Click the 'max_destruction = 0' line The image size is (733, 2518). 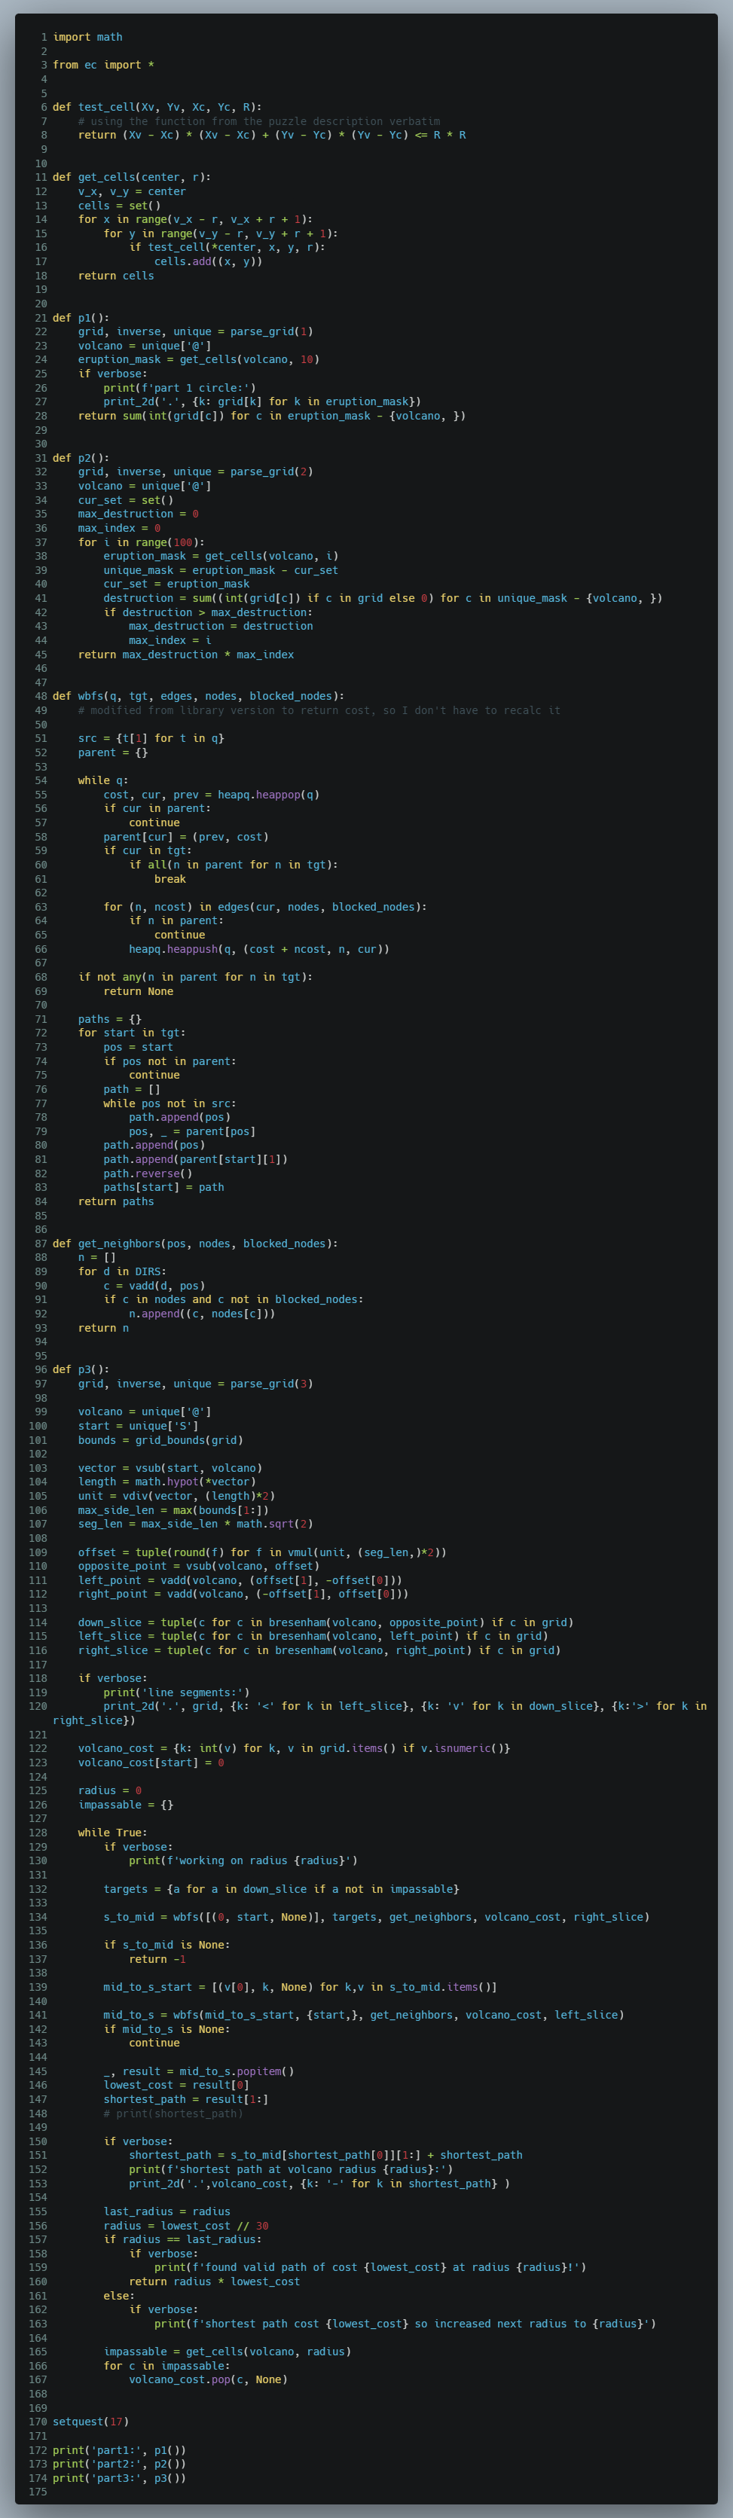pyautogui.click(x=138, y=514)
